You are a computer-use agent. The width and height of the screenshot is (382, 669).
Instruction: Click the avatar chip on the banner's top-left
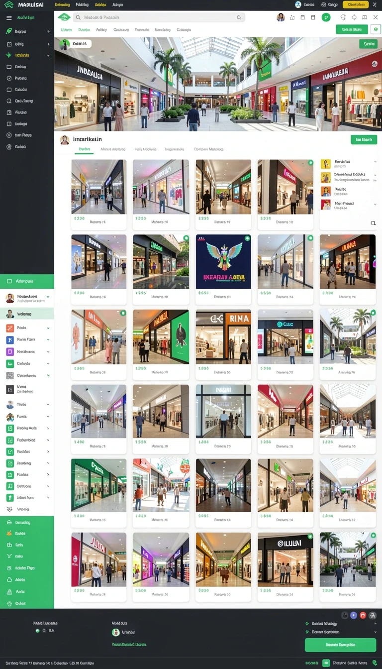pyautogui.click(x=76, y=44)
